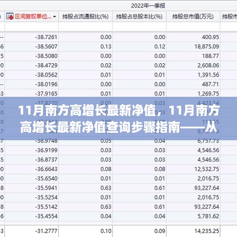
Task: Select cell value -36.6643
Action: point(46,169)
